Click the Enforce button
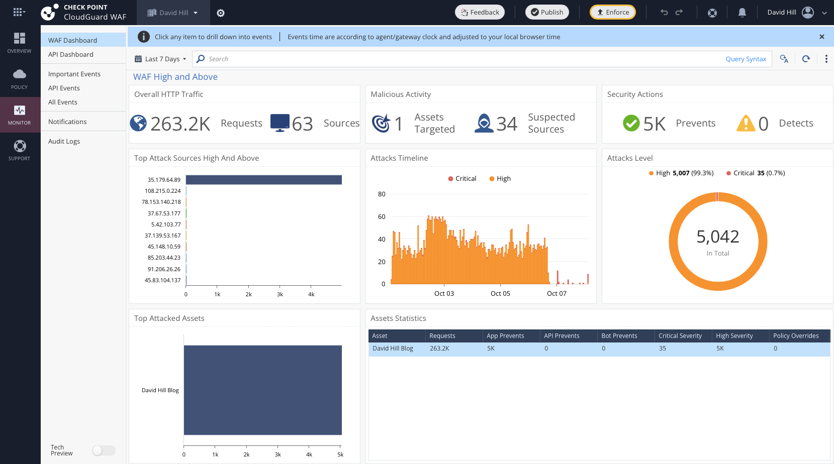This screenshot has width=834, height=464. [613, 12]
